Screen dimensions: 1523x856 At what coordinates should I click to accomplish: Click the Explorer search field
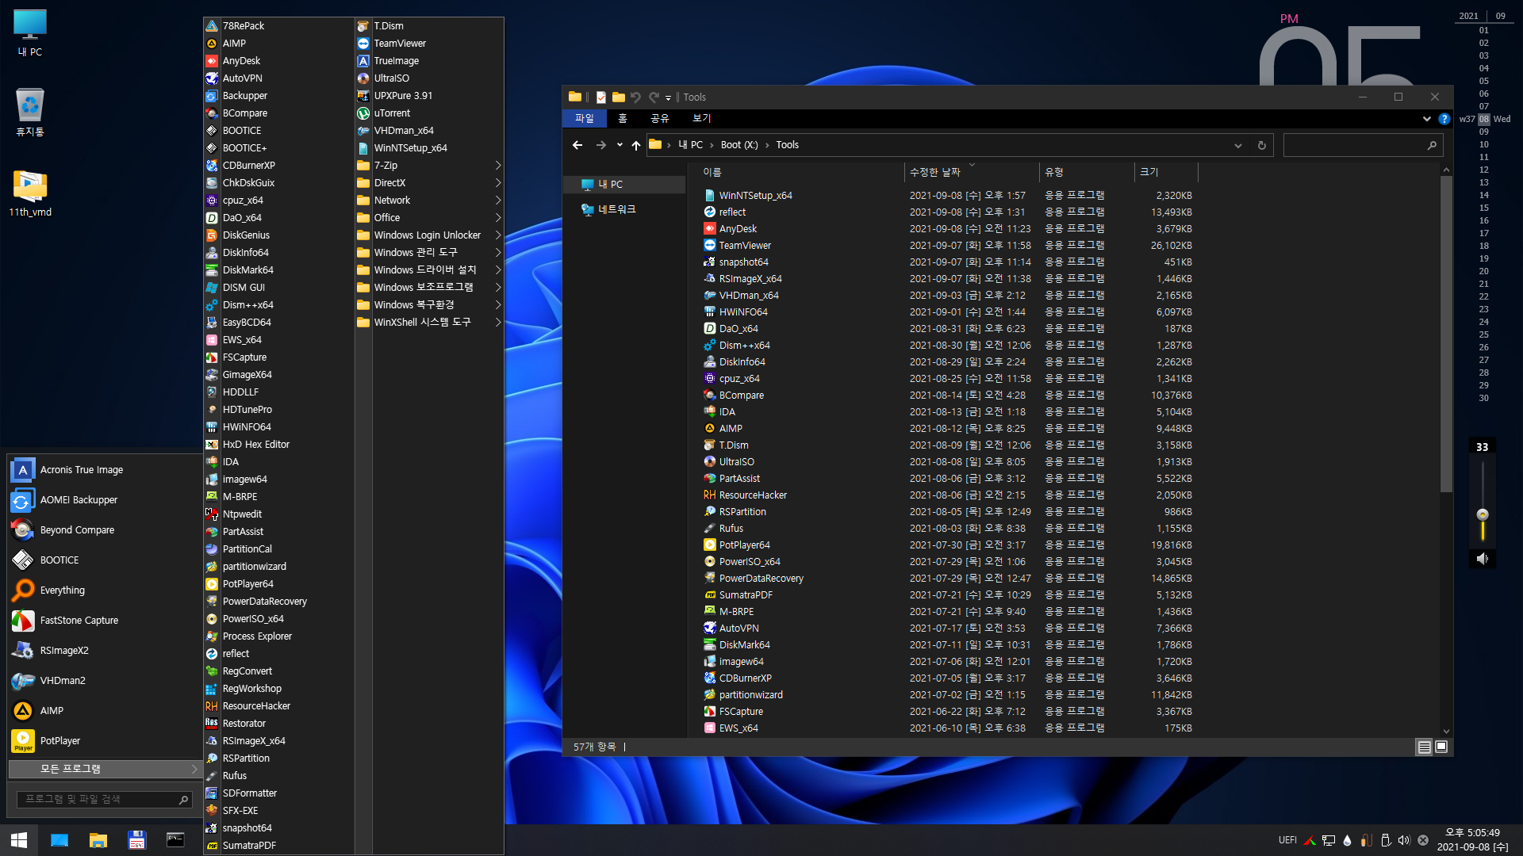(x=1363, y=146)
